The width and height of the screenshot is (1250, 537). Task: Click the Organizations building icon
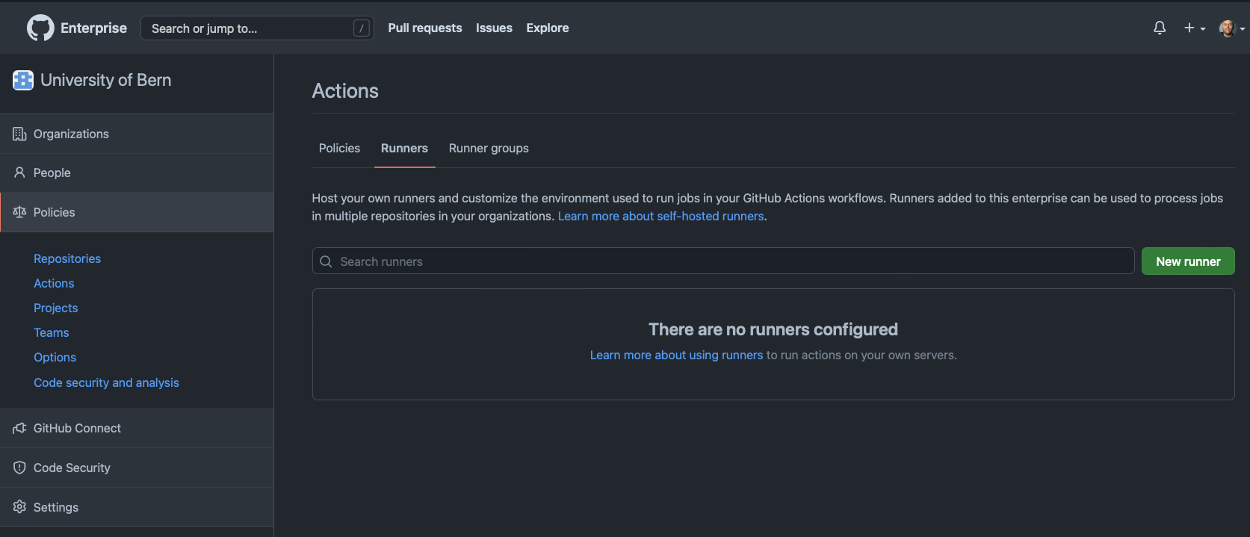[19, 134]
